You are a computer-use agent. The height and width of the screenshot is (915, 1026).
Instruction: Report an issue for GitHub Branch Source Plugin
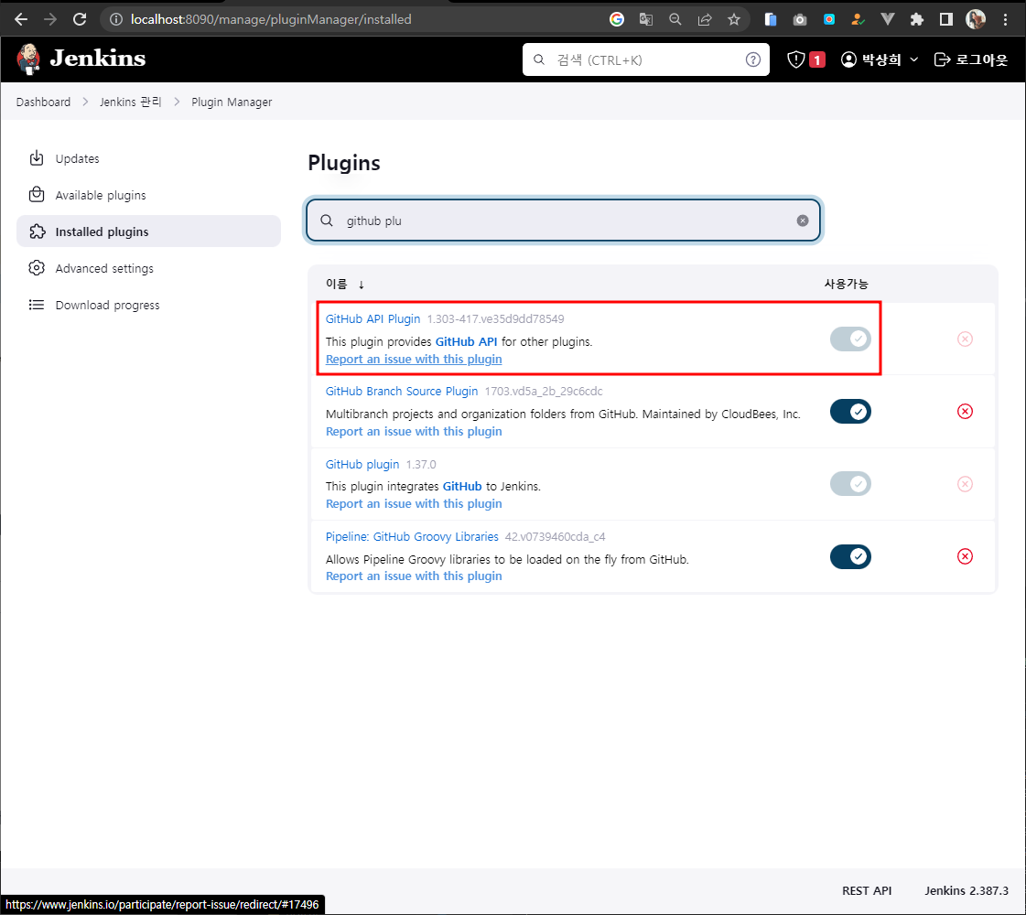tap(414, 432)
